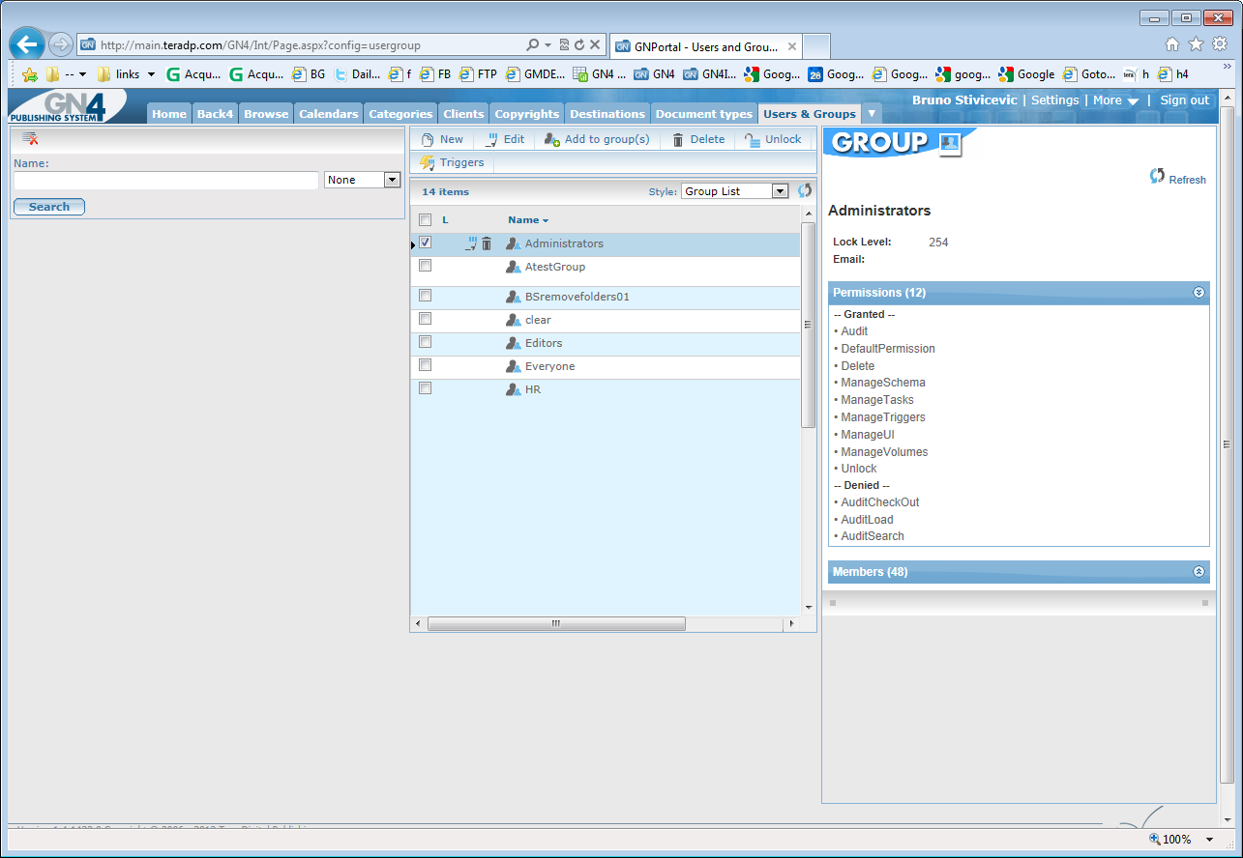This screenshot has width=1243, height=858.
Task: Collapse the Permissions (12) section
Action: click(x=1199, y=292)
